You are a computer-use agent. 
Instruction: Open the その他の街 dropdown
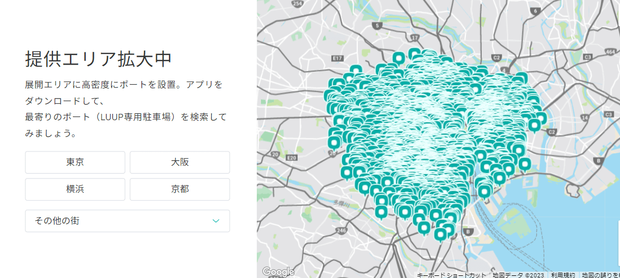(127, 221)
